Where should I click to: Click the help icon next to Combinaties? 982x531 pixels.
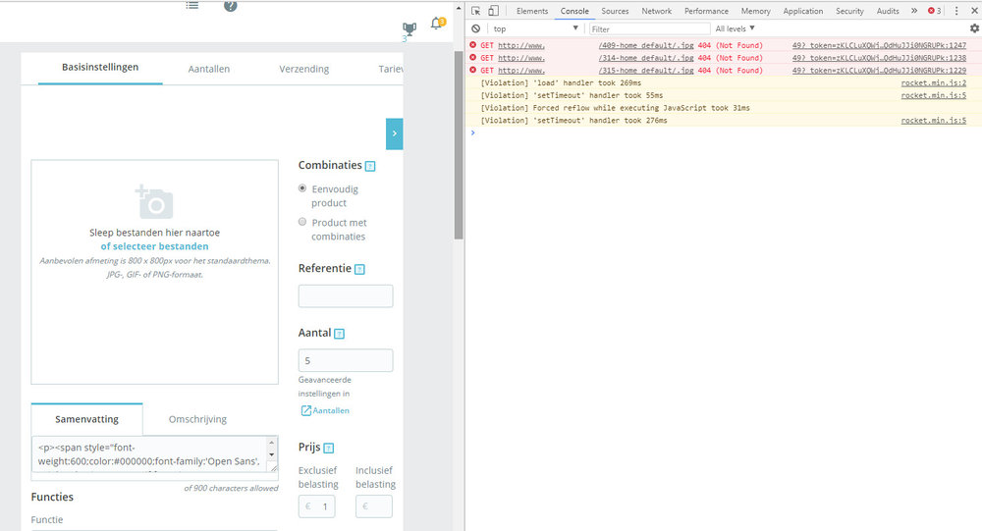370,166
